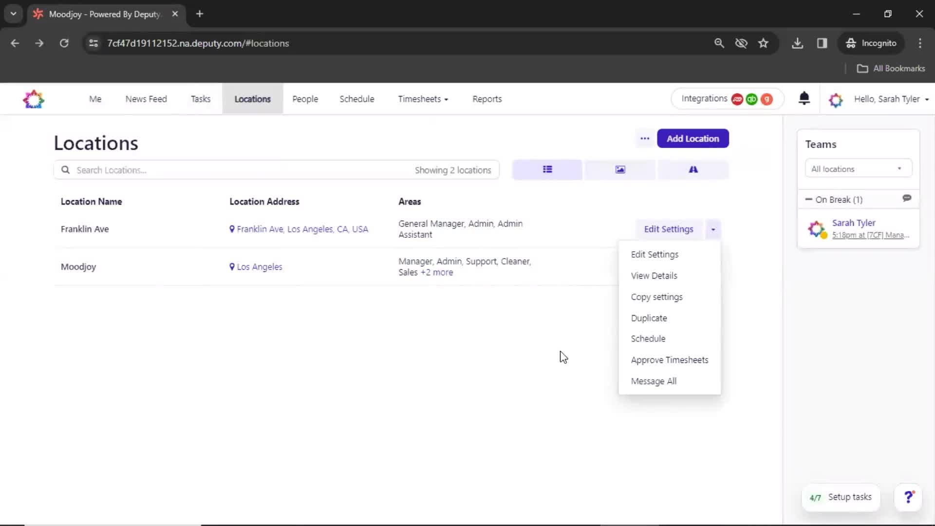
Task: Click the Duplicate option in context menu
Action: click(649, 317)
